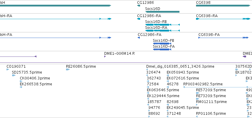Click the Socs16D-RA transcript label
Viewport: 252px width, 118px height.
coord(156,27)
